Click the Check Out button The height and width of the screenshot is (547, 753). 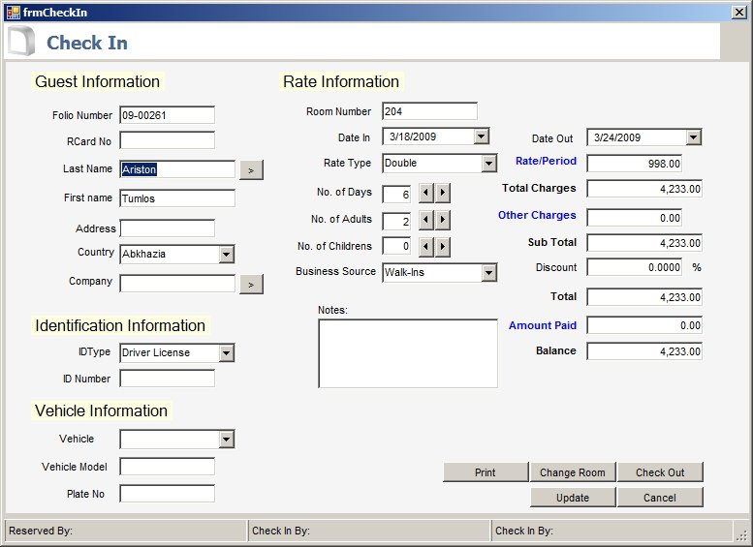click(x=660, y=472)
